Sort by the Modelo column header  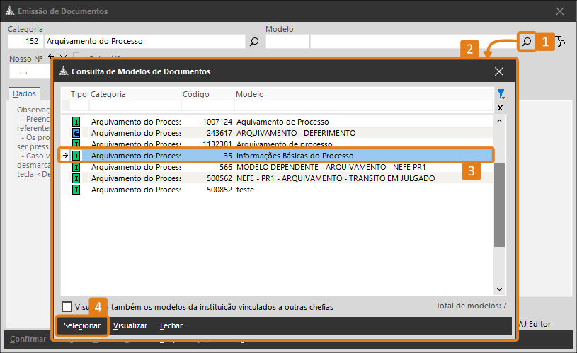click(250, 93)
